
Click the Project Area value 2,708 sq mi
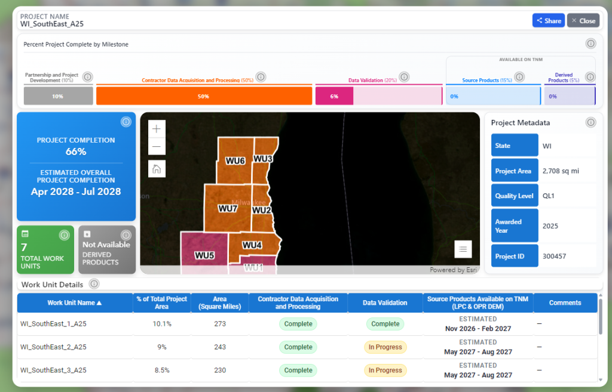tap(561, 171)
